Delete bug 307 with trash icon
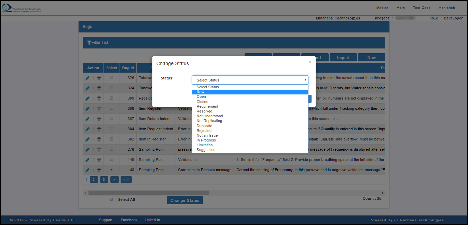The height and width of the screenshot is (225, 468). (99, 119)
